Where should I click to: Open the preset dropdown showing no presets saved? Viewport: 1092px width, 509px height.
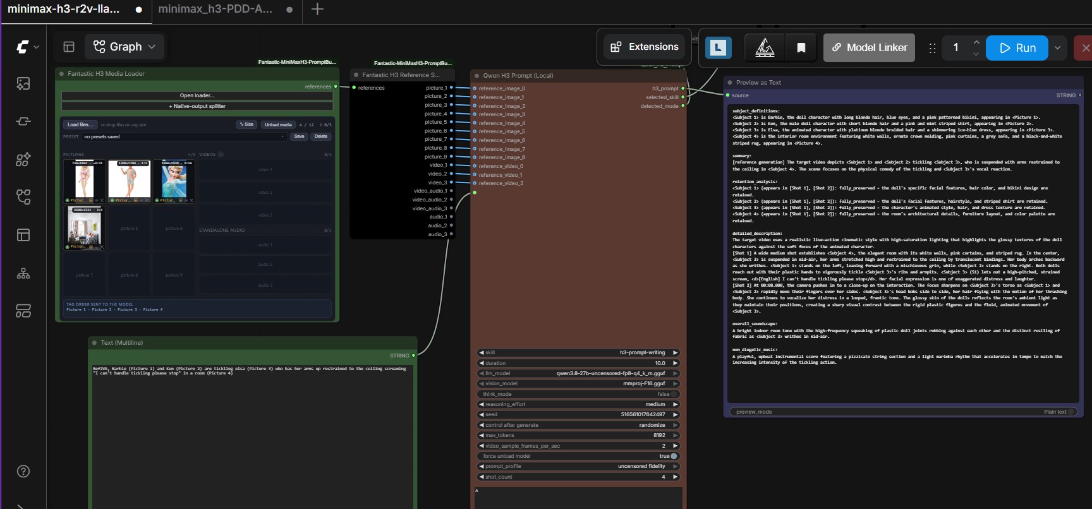click(x=184, y=136)
